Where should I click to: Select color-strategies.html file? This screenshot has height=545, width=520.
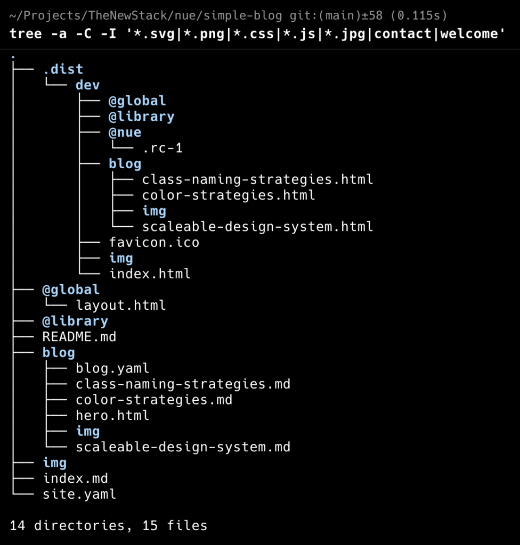[x=229, y=195]
